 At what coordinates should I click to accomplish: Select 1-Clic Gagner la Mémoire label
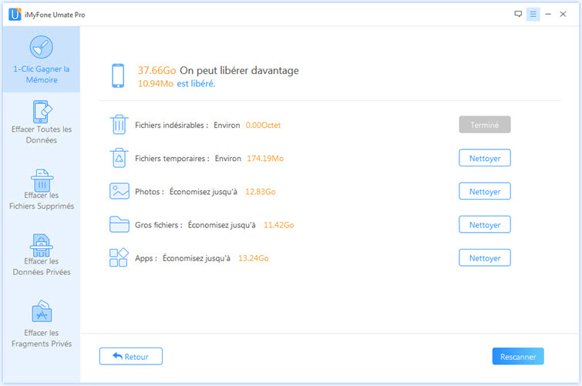(42, 74)
